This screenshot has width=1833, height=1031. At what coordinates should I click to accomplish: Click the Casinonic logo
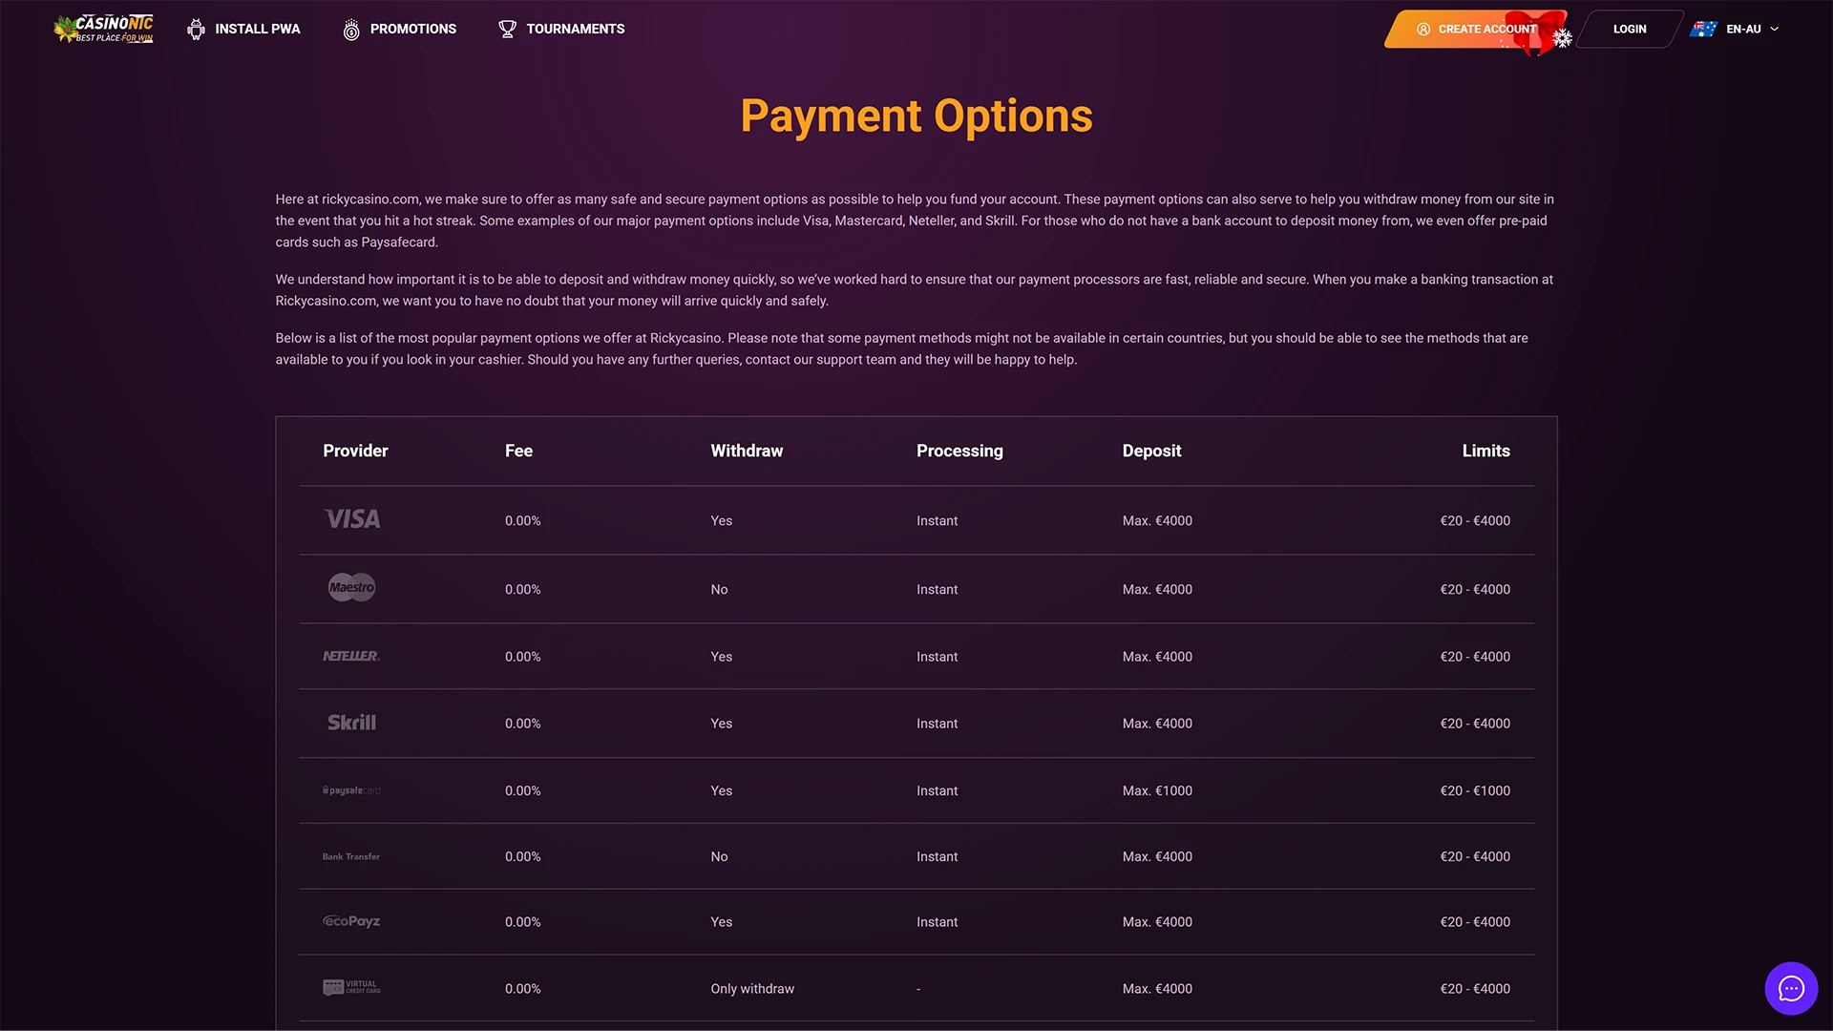(x=102, y=28)
